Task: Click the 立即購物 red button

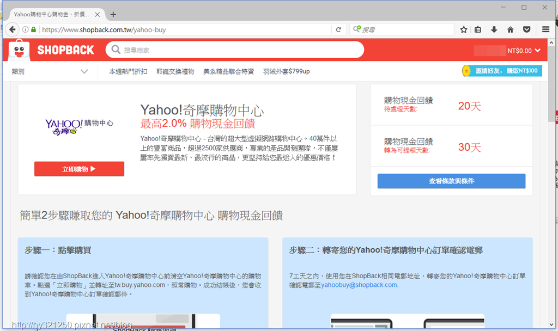Action: [79, 169]
